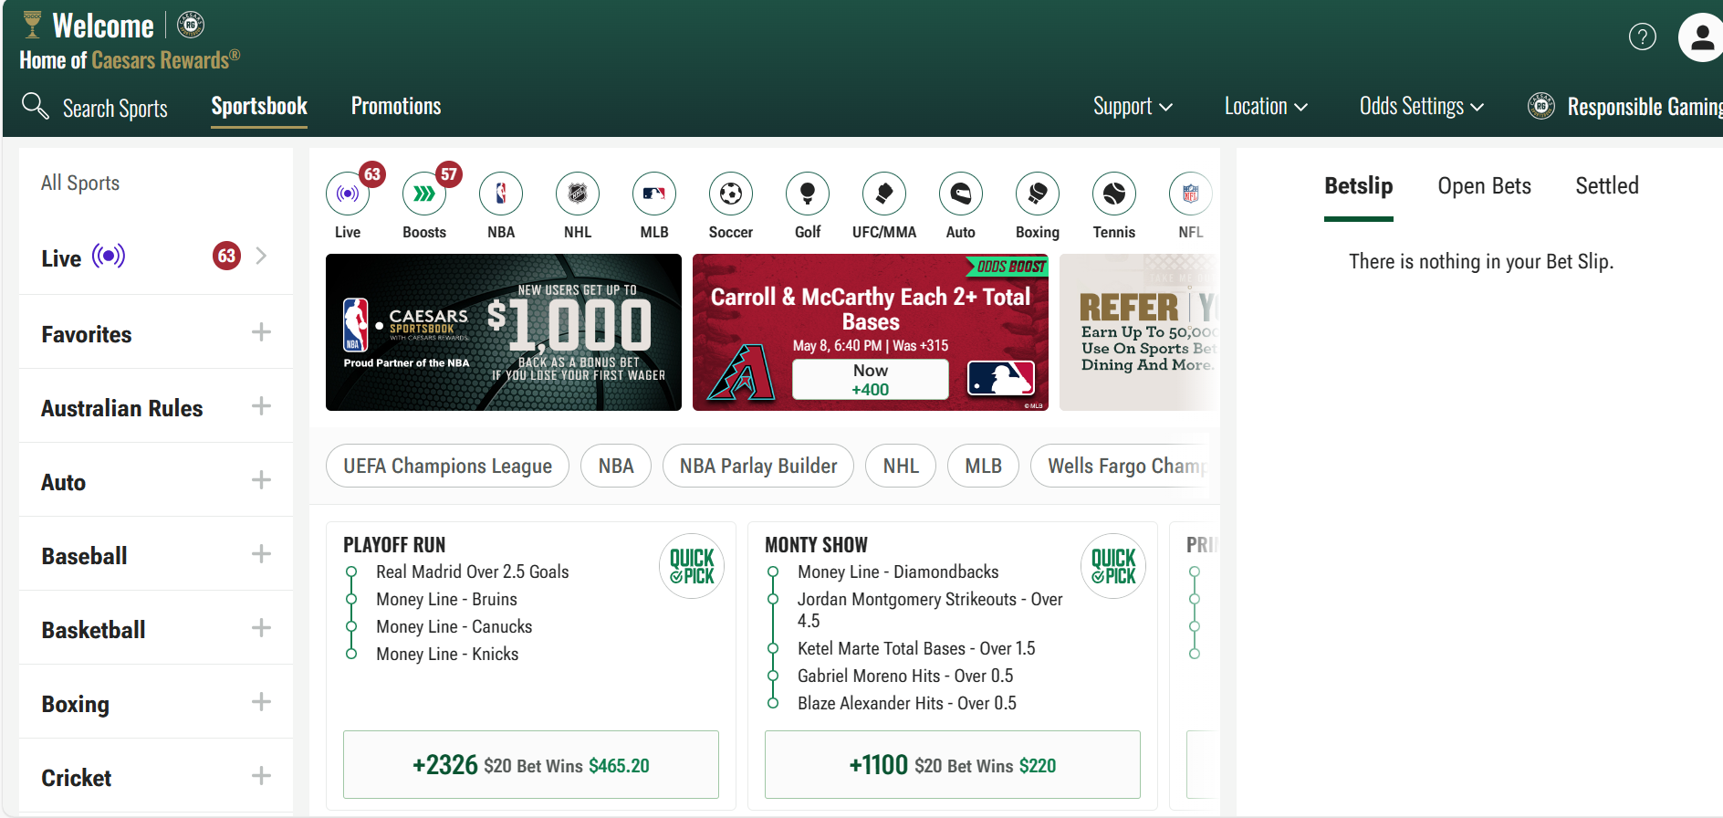Expand Boxing sidebar section plus icon
1723x818 pixels.
pos(261,701)
